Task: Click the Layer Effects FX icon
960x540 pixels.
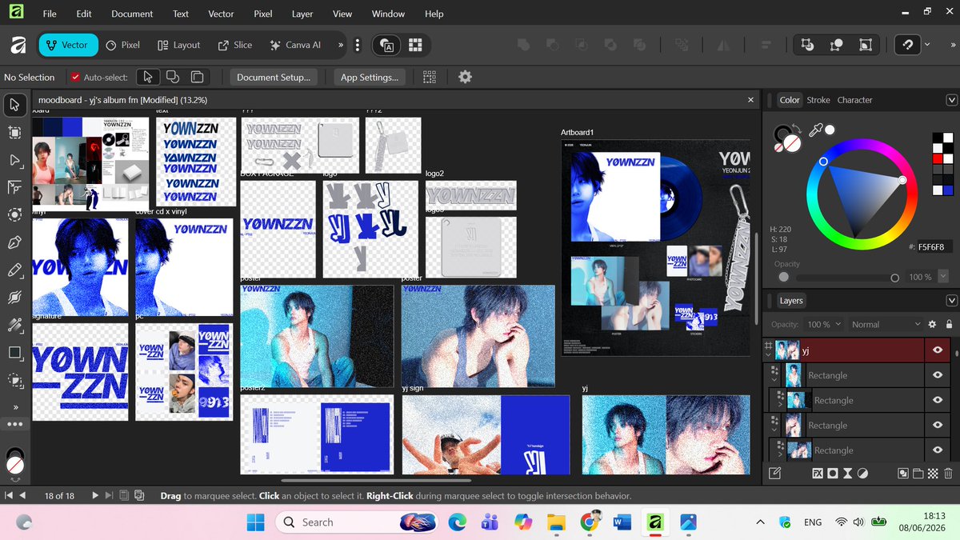Action: coord(818,474)
